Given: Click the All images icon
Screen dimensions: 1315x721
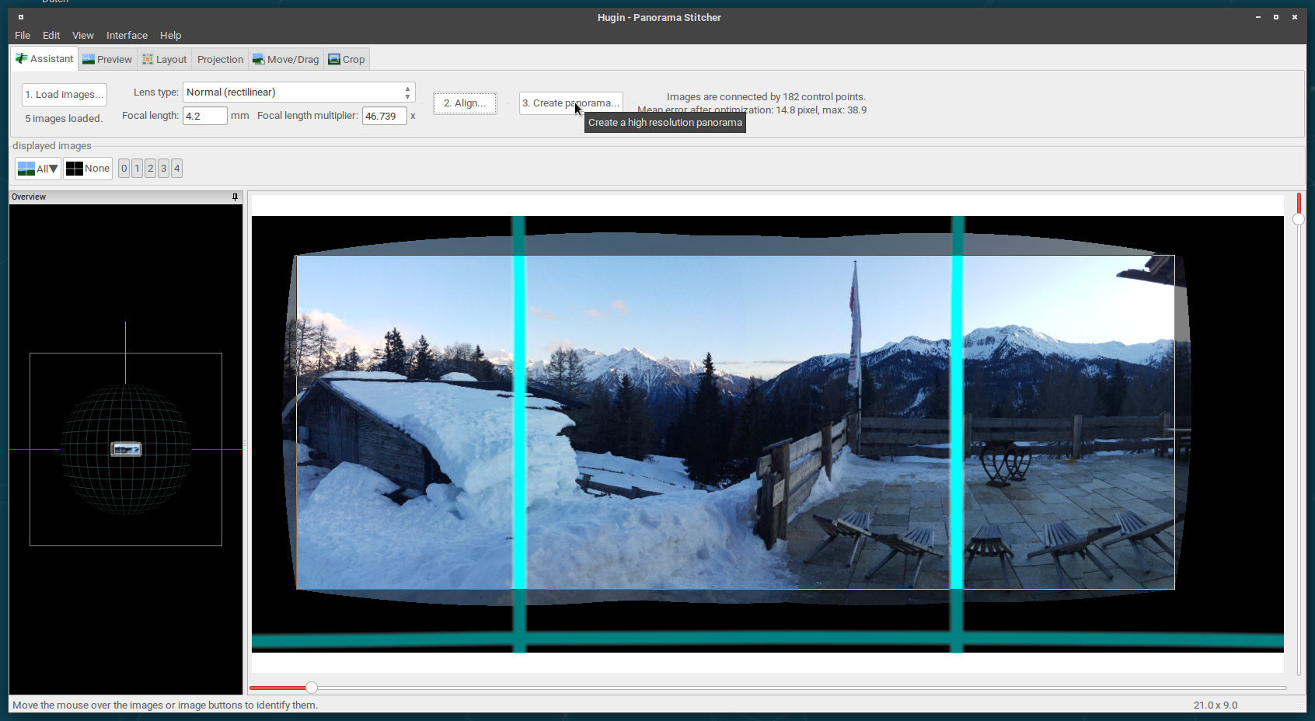Looking at the screenshot, I should coord(26,169).
